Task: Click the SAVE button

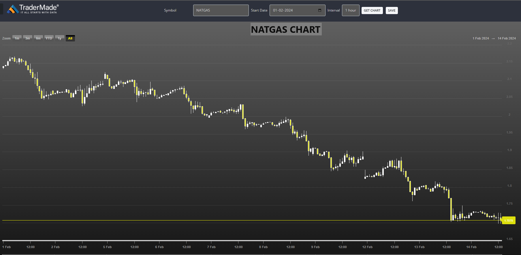Action: [x=392, y=11]
